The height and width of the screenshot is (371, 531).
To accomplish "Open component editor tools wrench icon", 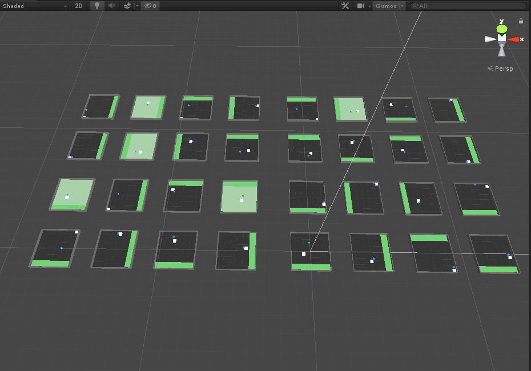I will point(345,6).
